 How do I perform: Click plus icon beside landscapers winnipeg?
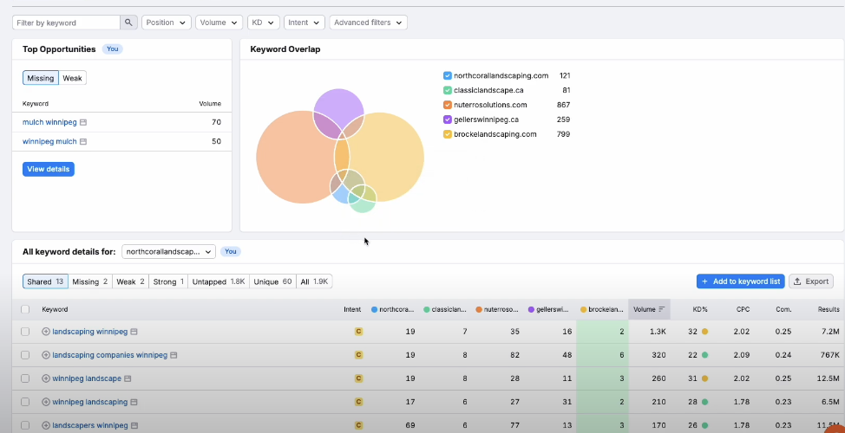pyautogui.click(x=46, y=425)
